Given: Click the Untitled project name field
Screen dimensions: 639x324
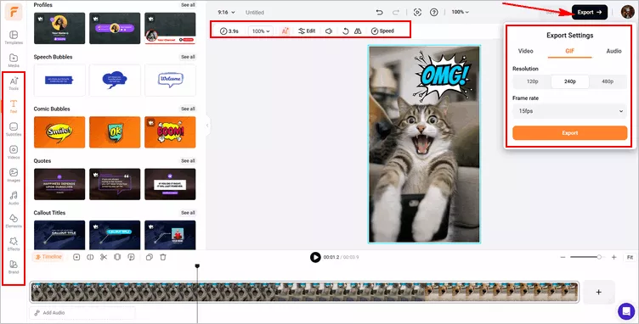Looking at the screenshot, I should [x=255, y=13].
